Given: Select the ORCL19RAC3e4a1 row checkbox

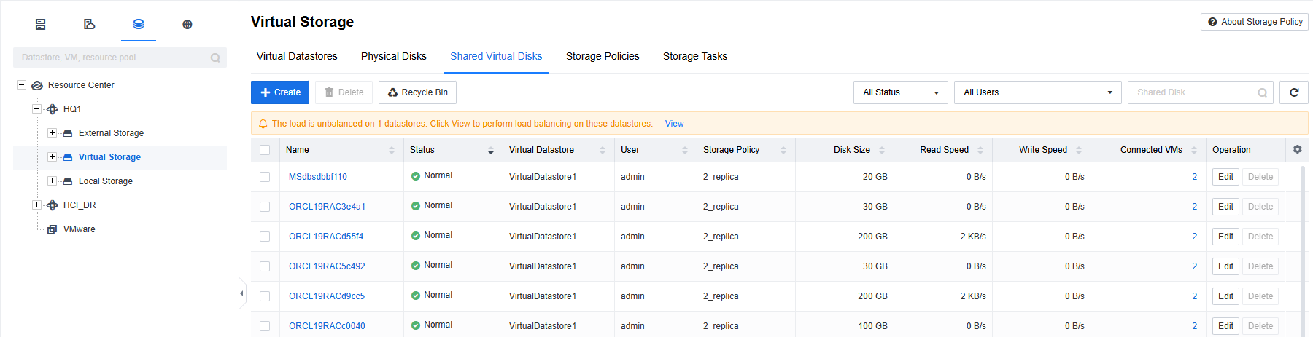Looking at the screenshot, I should (x=265, y=207).
